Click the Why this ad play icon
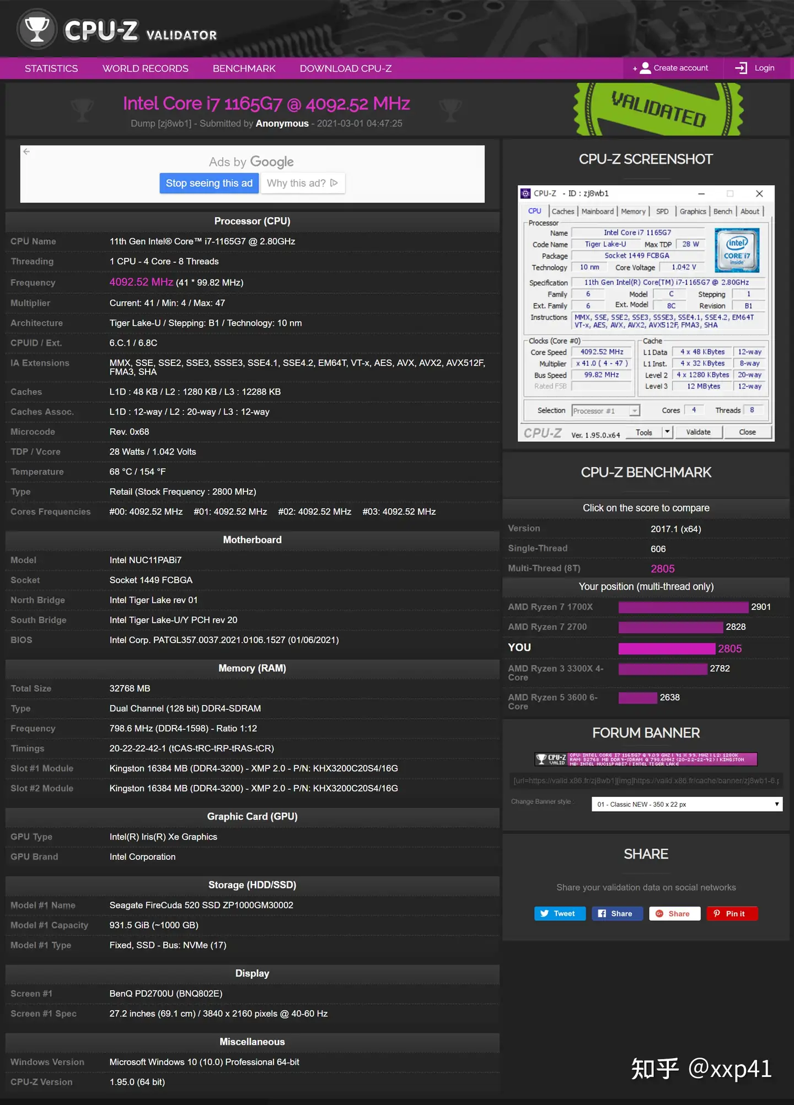Image resolution: width=794 pixels, height=1105 pixels. (334, 183)
